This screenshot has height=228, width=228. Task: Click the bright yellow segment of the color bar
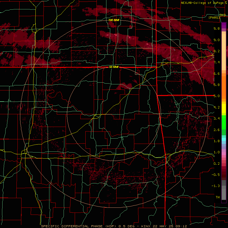224,108
